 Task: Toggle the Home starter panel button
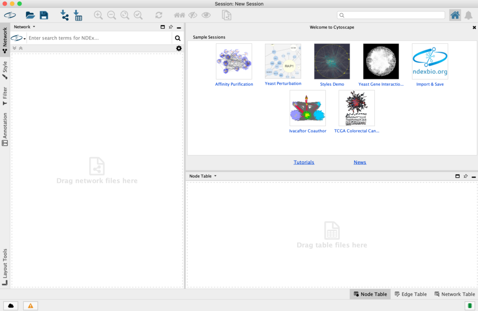455,15
